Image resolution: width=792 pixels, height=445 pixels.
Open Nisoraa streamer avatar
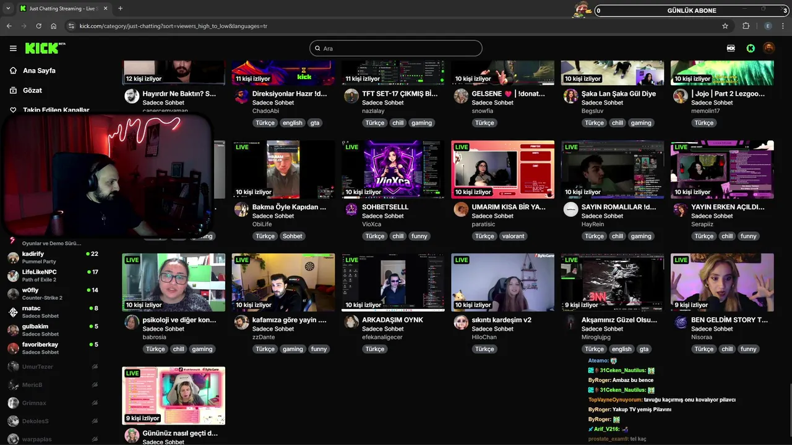[681, 323]
